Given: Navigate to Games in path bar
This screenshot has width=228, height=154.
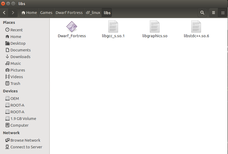Looking at the screenshot, I should click(46, 13).
